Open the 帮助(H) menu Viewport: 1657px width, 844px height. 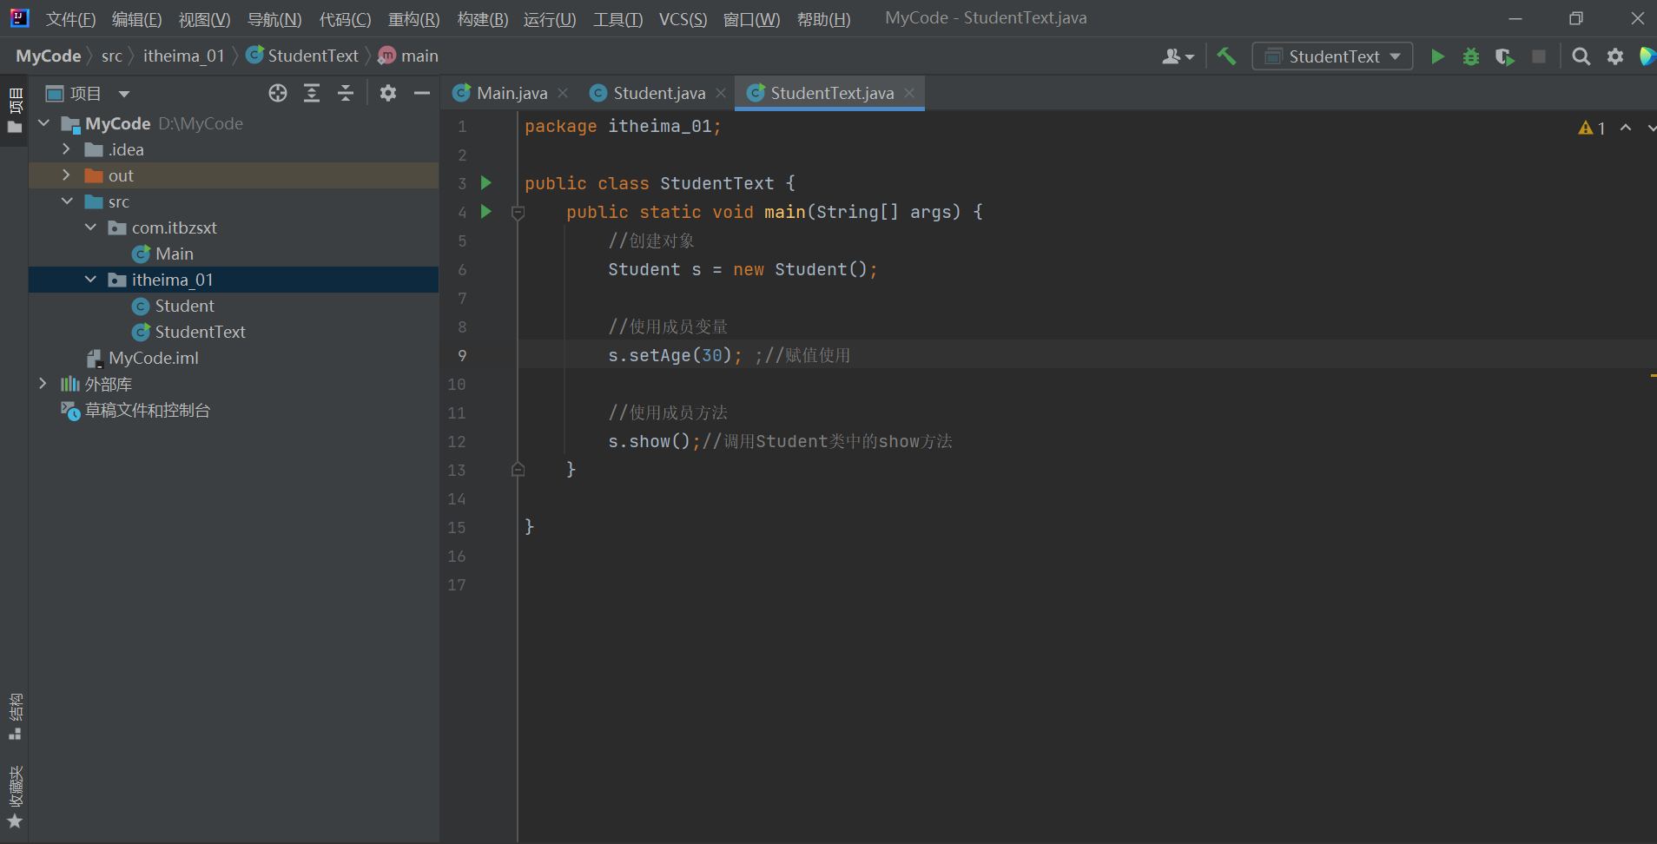coord(823,19)
